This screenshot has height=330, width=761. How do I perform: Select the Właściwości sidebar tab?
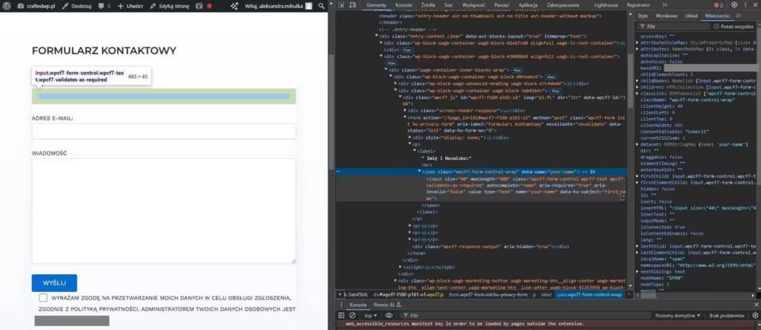point(717,16)
